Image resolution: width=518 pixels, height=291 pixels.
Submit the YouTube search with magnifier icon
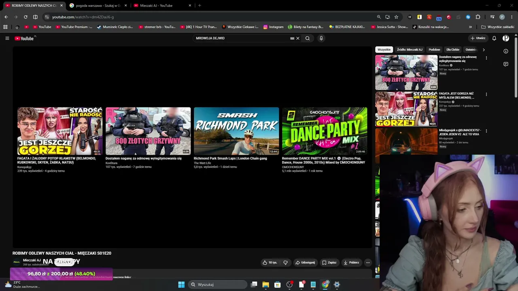pyautogui.click(x=308, y=38)
